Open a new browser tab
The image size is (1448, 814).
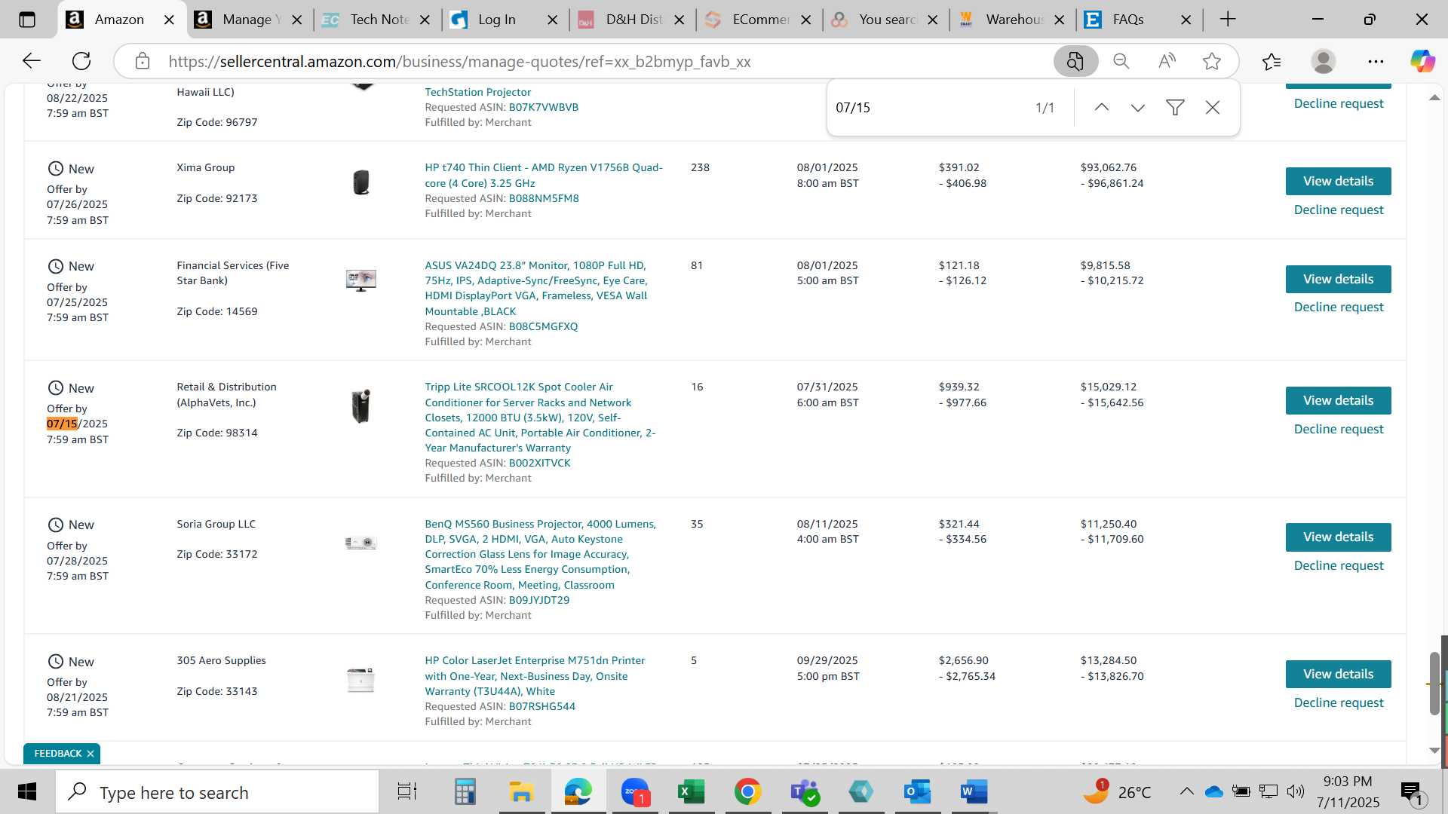click(x=1228, y=20)
